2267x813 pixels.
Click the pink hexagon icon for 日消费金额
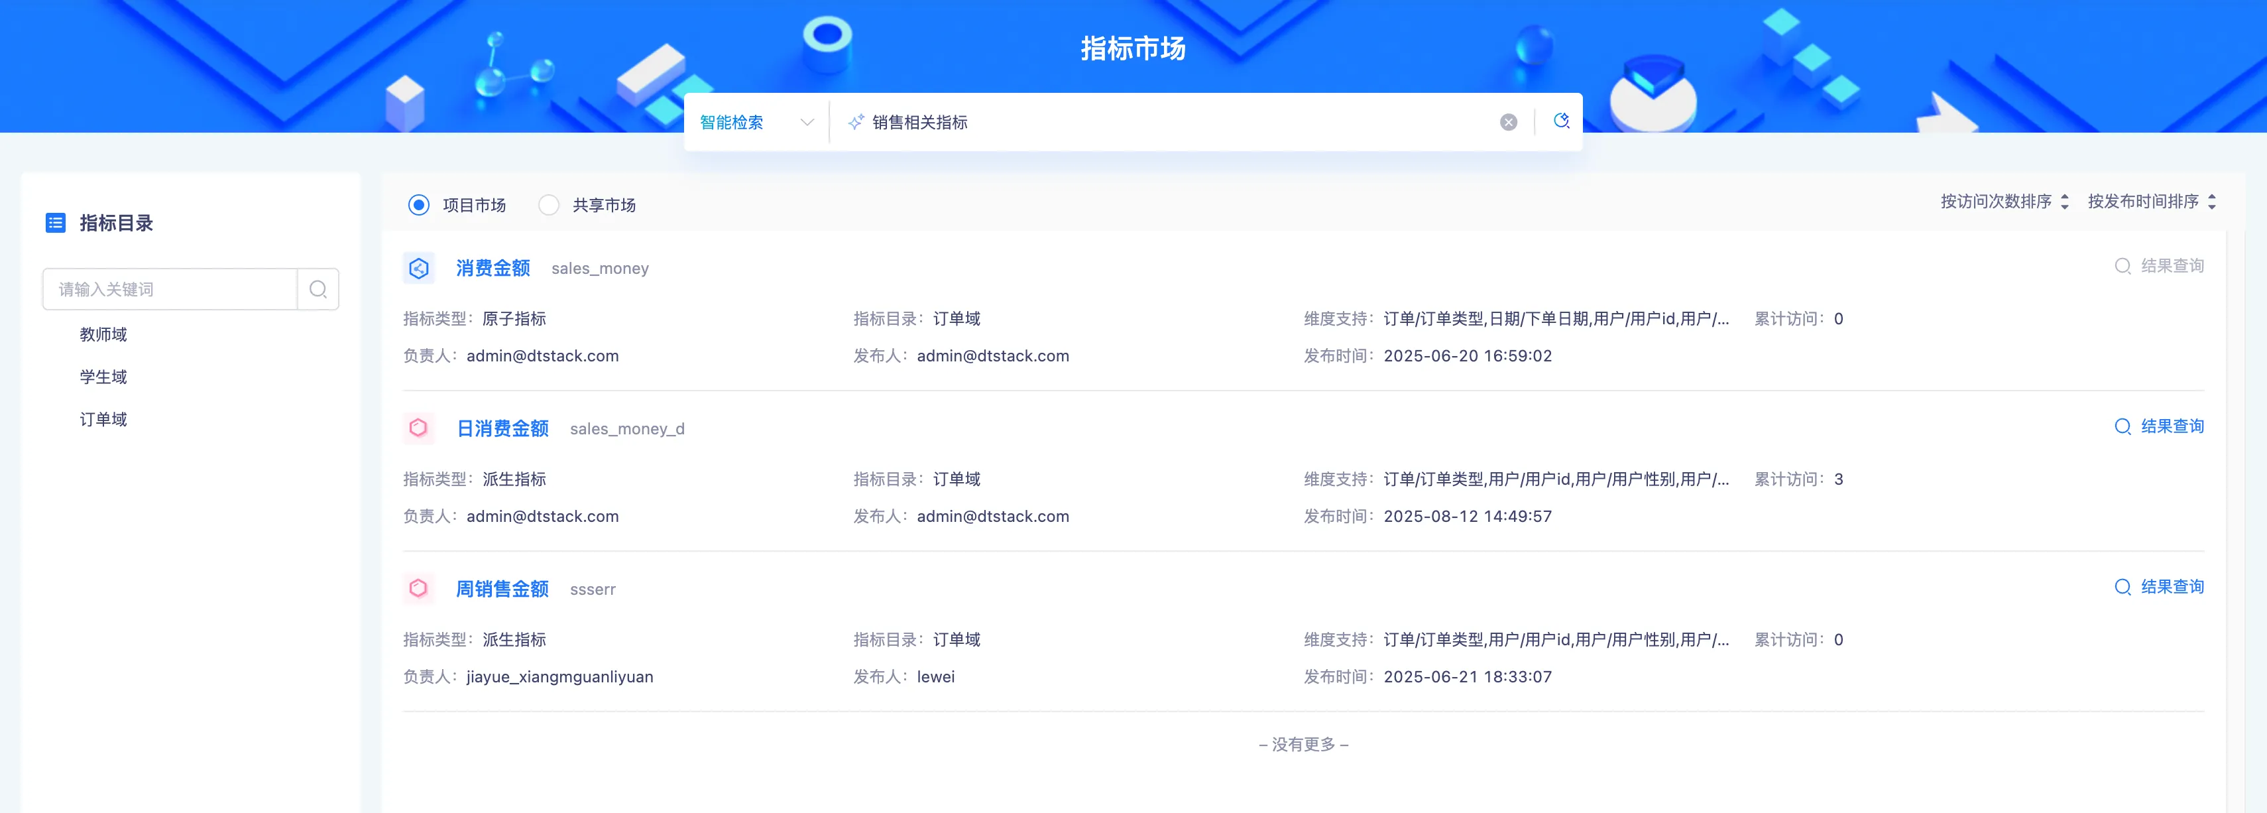click(419, 428)
